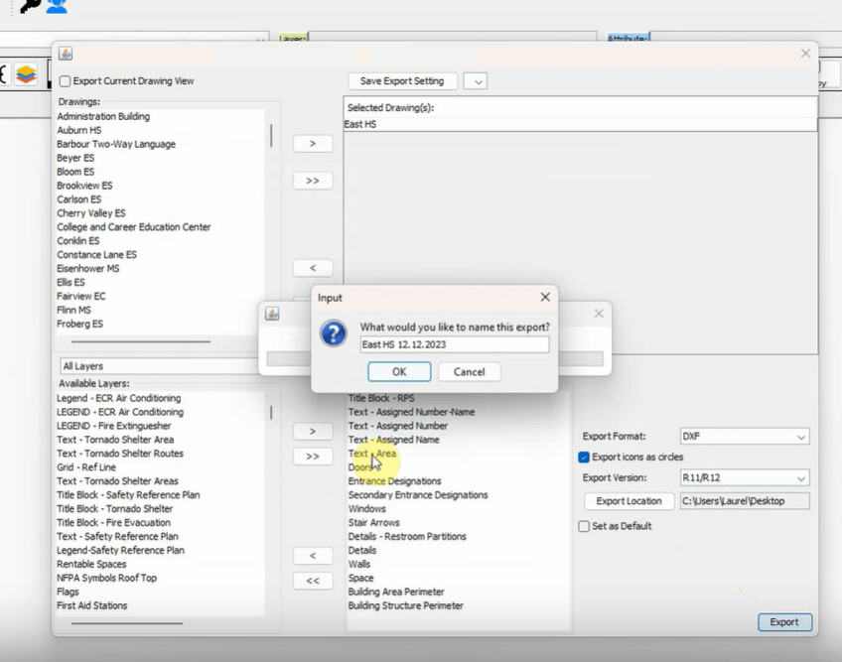Select Carlson ES drawing
This screenshot has width=842, height=662.
[x=79, y=199]
